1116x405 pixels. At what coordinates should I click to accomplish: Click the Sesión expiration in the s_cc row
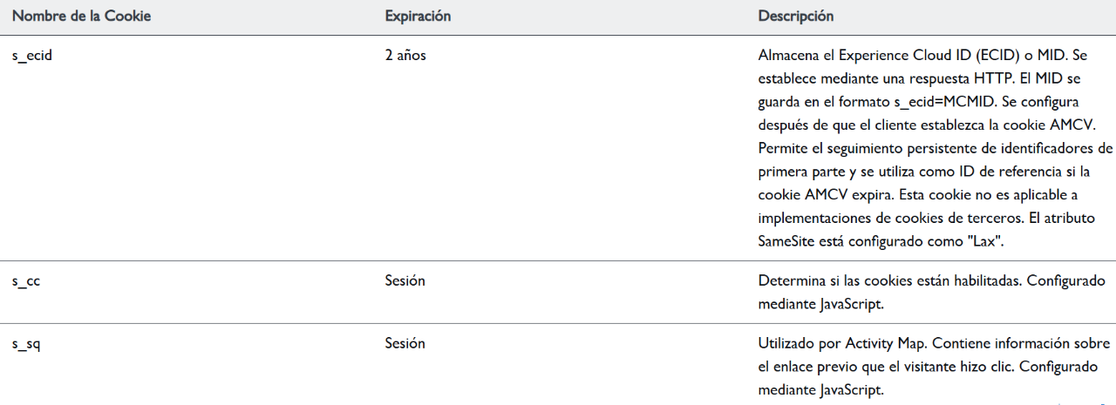pos(405,281)
